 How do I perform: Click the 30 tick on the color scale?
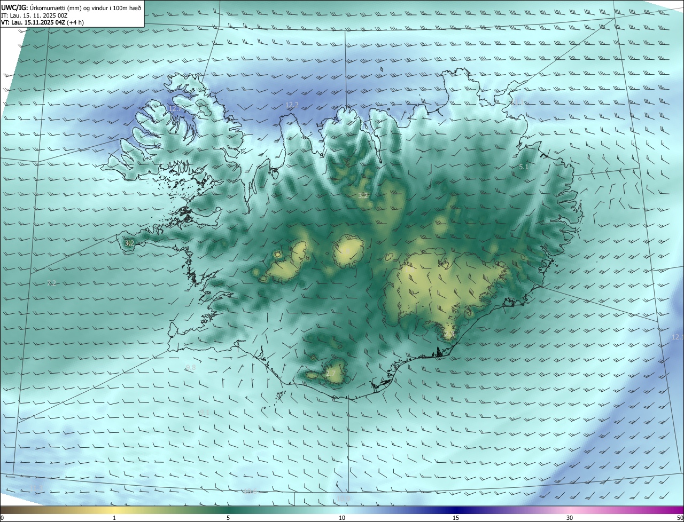tap(570, 518)
